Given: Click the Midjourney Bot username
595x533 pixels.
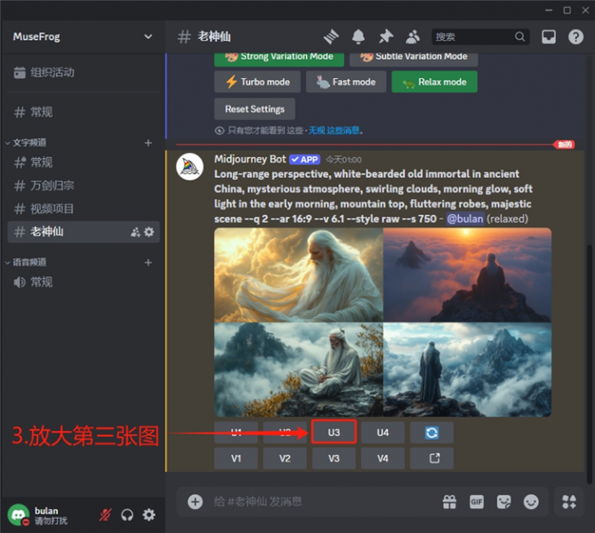Looking at the screenshot, I should coord(250,159).
